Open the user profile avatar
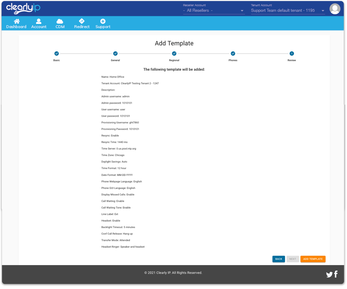 pos(335,9)
